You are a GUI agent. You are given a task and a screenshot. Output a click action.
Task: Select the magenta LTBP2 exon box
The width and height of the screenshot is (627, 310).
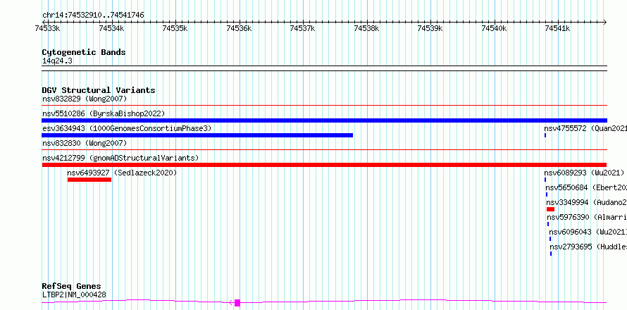(237, 303)
